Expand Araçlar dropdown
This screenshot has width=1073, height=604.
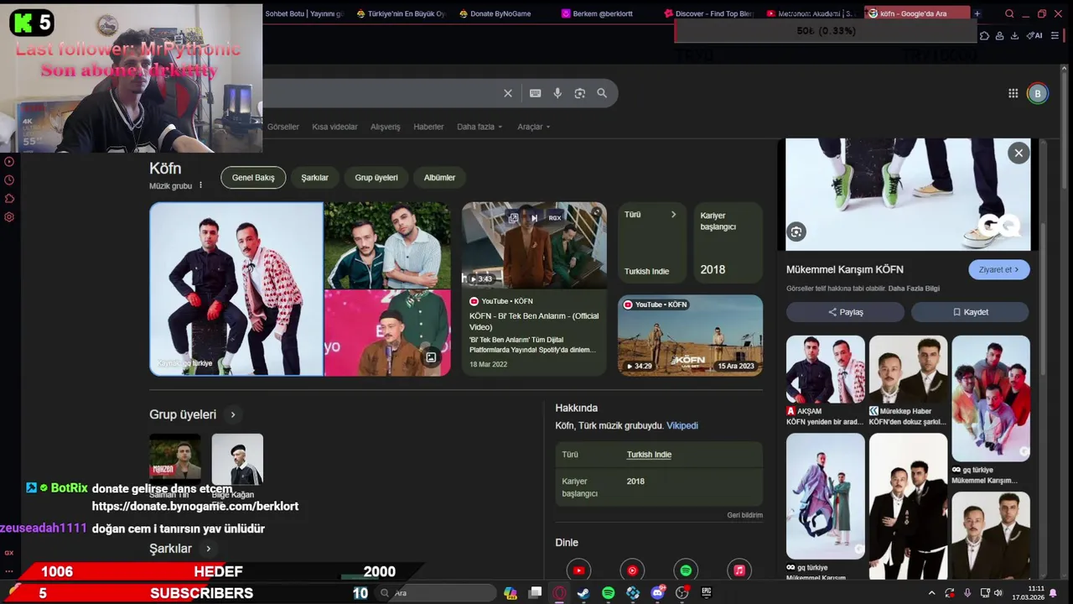[534, 127]
